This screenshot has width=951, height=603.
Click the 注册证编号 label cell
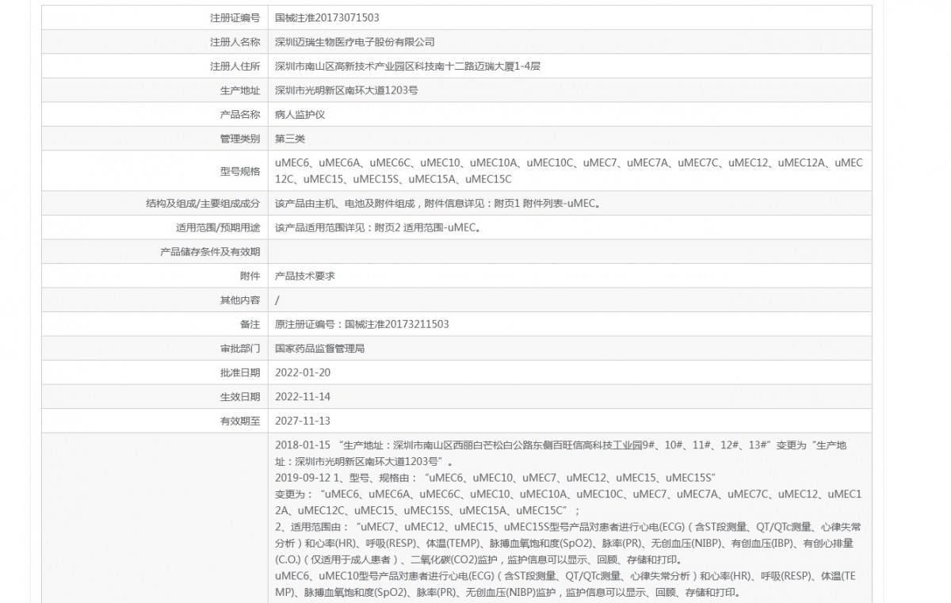155,17
